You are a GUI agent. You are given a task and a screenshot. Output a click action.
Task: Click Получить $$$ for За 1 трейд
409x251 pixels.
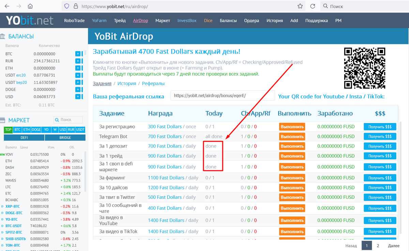click(380, 156)
